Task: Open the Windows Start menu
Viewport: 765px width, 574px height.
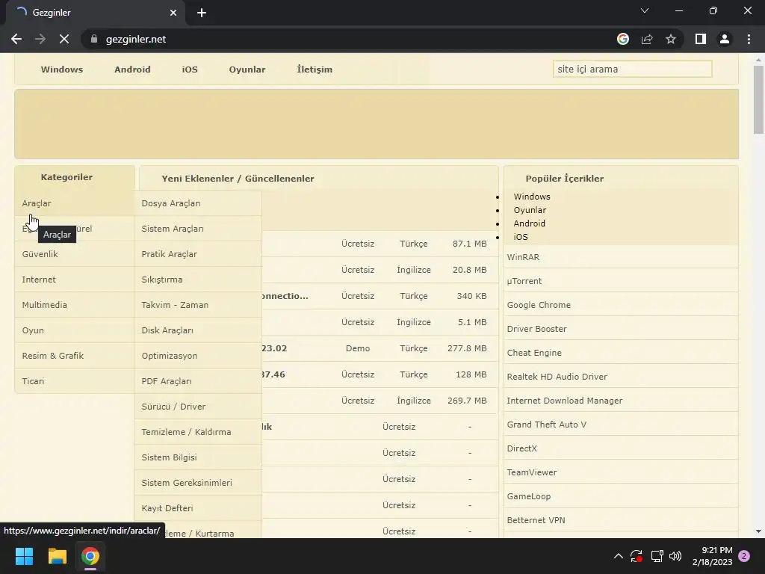Action: (x=24, y=556)
